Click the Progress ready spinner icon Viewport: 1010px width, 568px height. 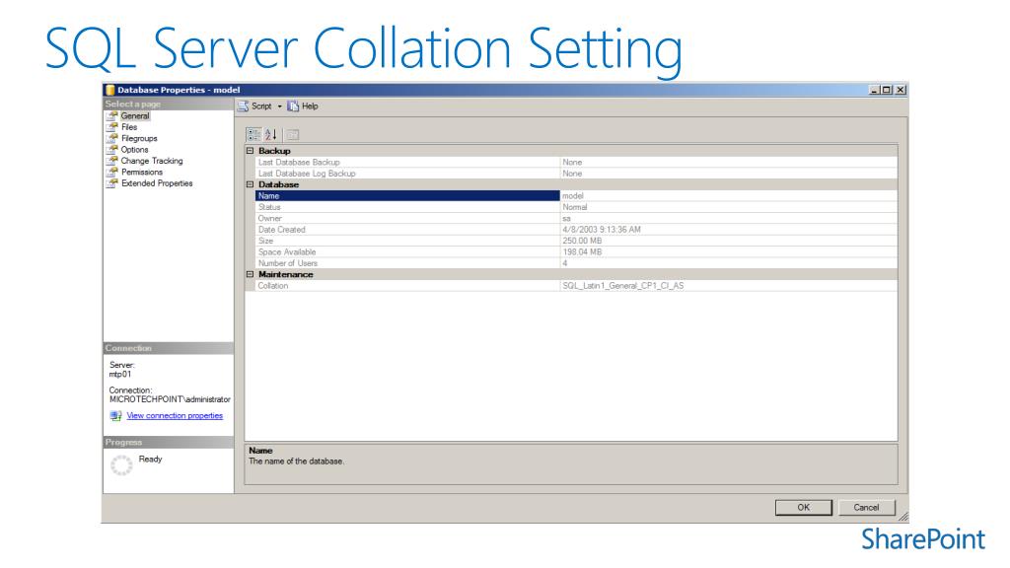(121, 465)
